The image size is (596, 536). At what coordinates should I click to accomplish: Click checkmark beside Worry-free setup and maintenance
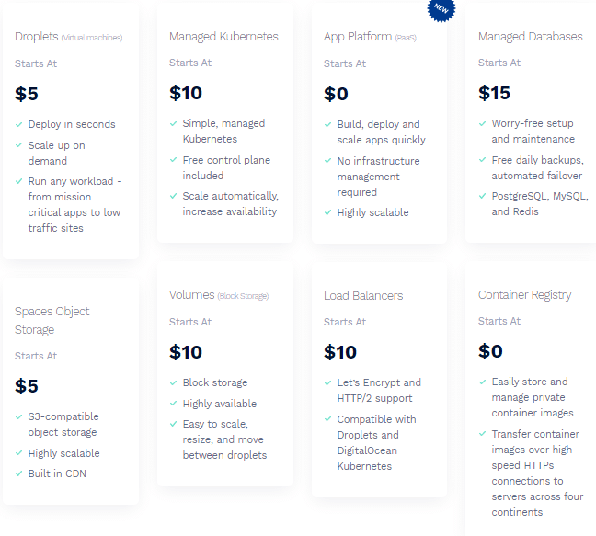point(482,123)
